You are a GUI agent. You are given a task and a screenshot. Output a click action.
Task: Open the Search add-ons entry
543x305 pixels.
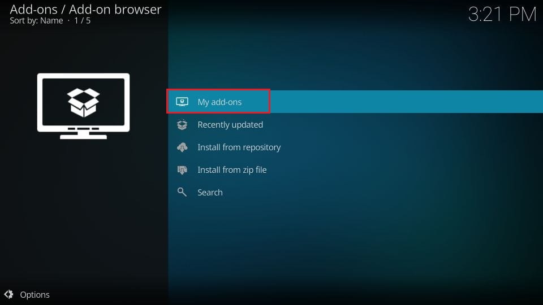[355, 192]
